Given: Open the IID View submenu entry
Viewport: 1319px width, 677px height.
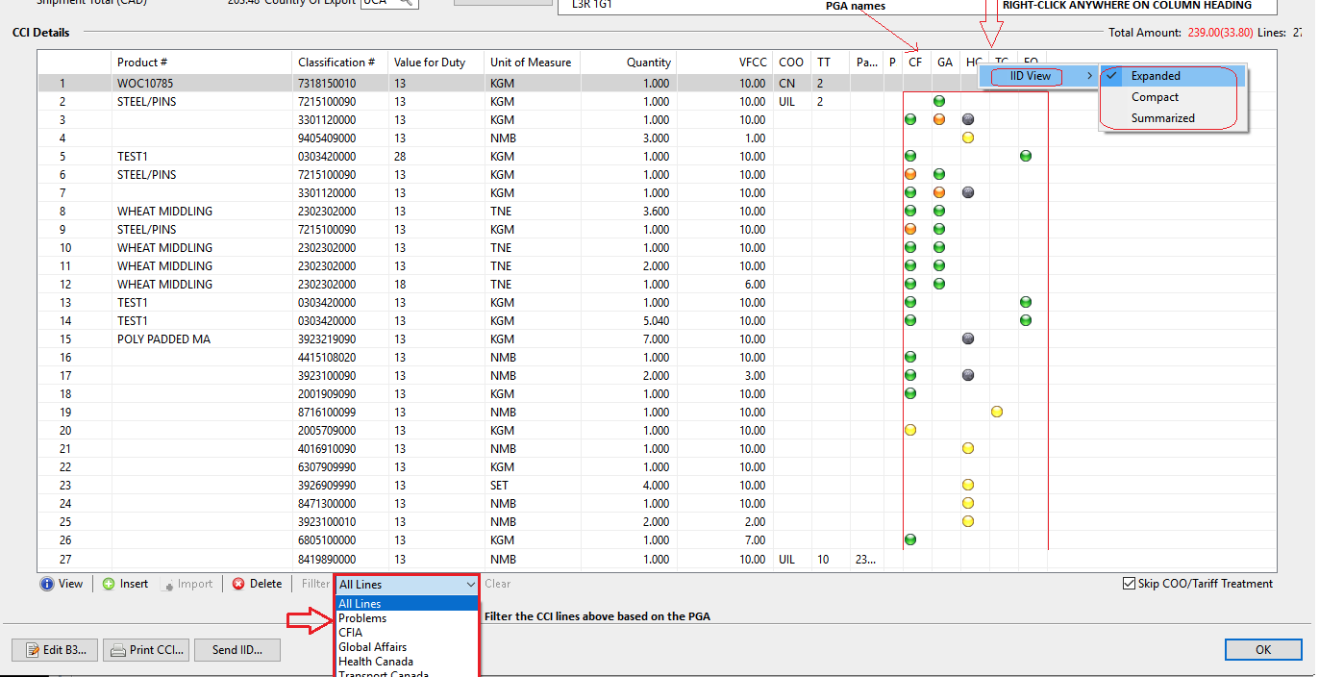Looking at the screenshot, I should [x=1037, y=76].
